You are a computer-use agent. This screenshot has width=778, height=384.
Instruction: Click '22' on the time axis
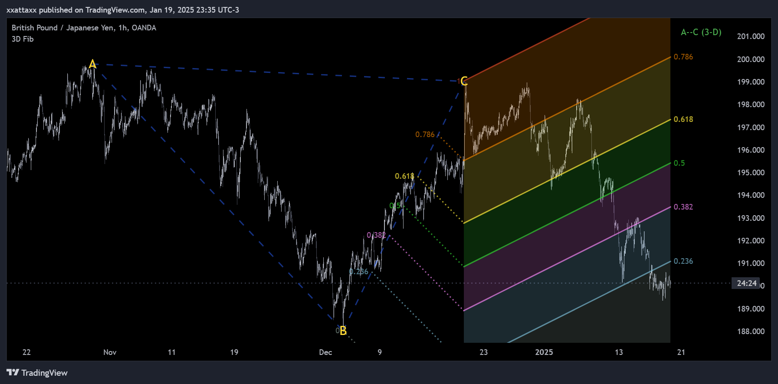pos(26,352)
